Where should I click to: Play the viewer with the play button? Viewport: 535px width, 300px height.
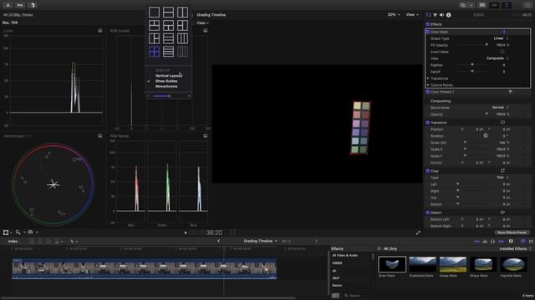point(186,233)
